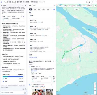Toggle the leftmost category chip on map
The width and height of the screenshot is (97, 95).
tap(60, 6)
